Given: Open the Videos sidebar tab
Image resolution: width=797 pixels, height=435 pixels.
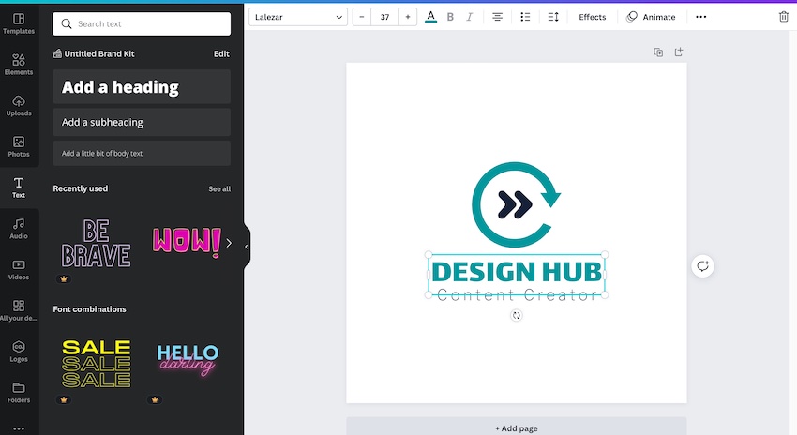Looking at the screenshot, I should (19, 269).
